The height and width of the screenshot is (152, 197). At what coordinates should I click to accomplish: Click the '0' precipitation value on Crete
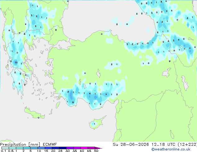(x=39, y=118)
